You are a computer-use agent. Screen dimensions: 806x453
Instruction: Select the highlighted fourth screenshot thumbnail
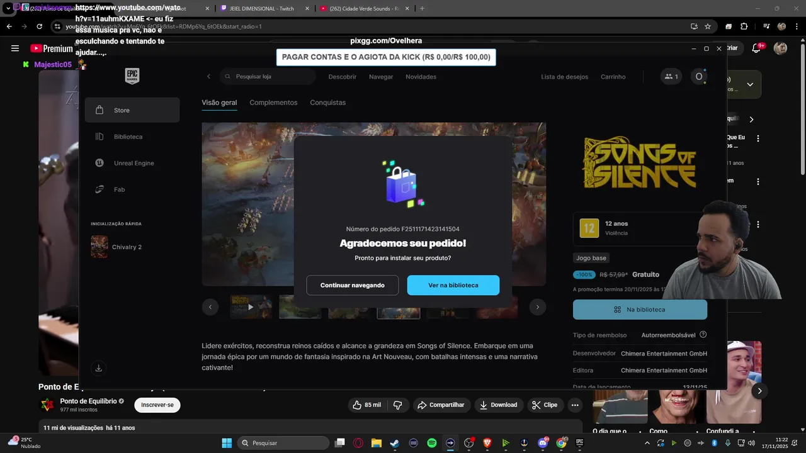(x=399, y=307)
